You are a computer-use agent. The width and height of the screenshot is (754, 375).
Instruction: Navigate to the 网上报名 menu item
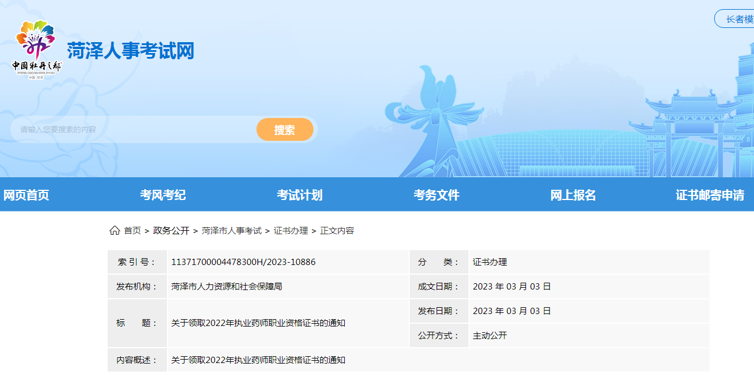[x=573, y=195]
